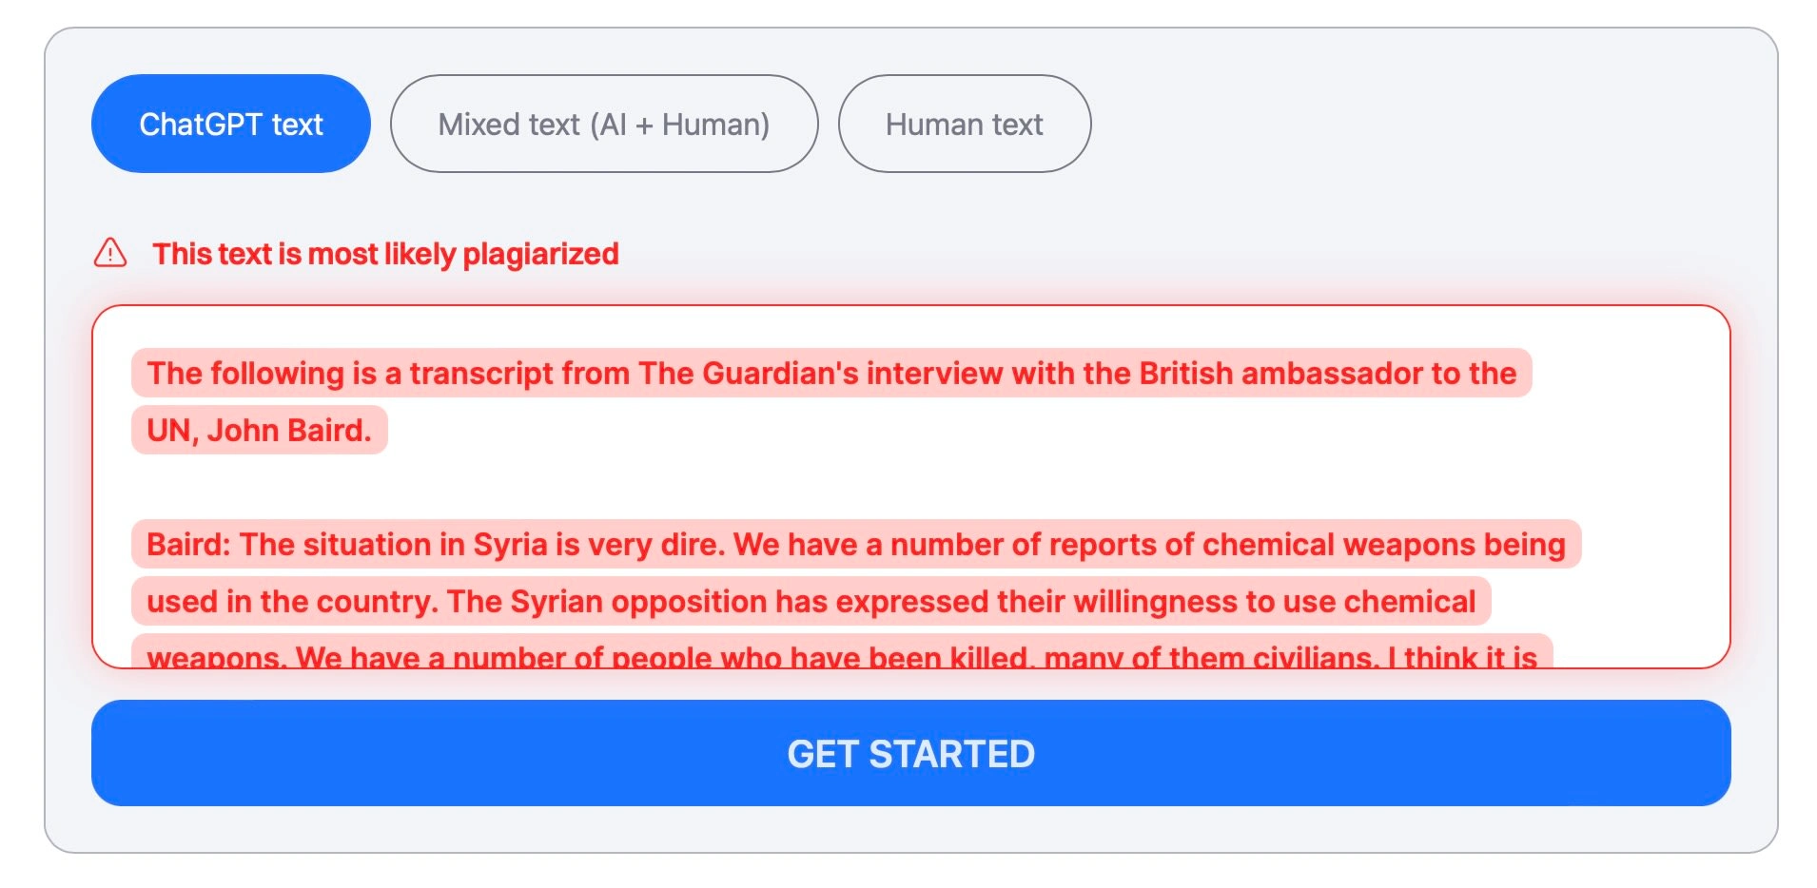Viewport: 1817px width, 888px height.
Task: Place cursor on the word 'Guardian's'
Action: coord(780,373)
